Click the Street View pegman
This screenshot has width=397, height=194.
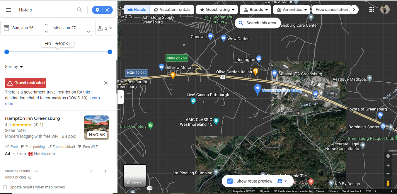click(x=388, y=183)
